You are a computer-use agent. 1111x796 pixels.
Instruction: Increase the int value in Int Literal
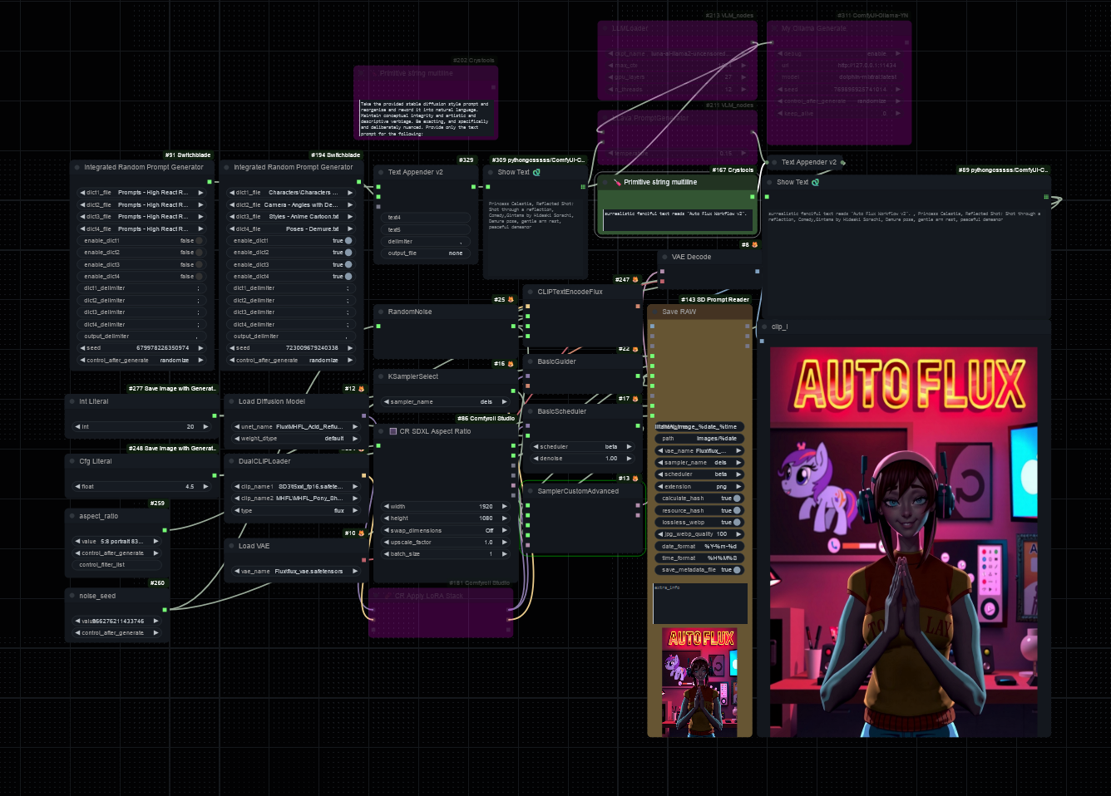tap(205, 427)
